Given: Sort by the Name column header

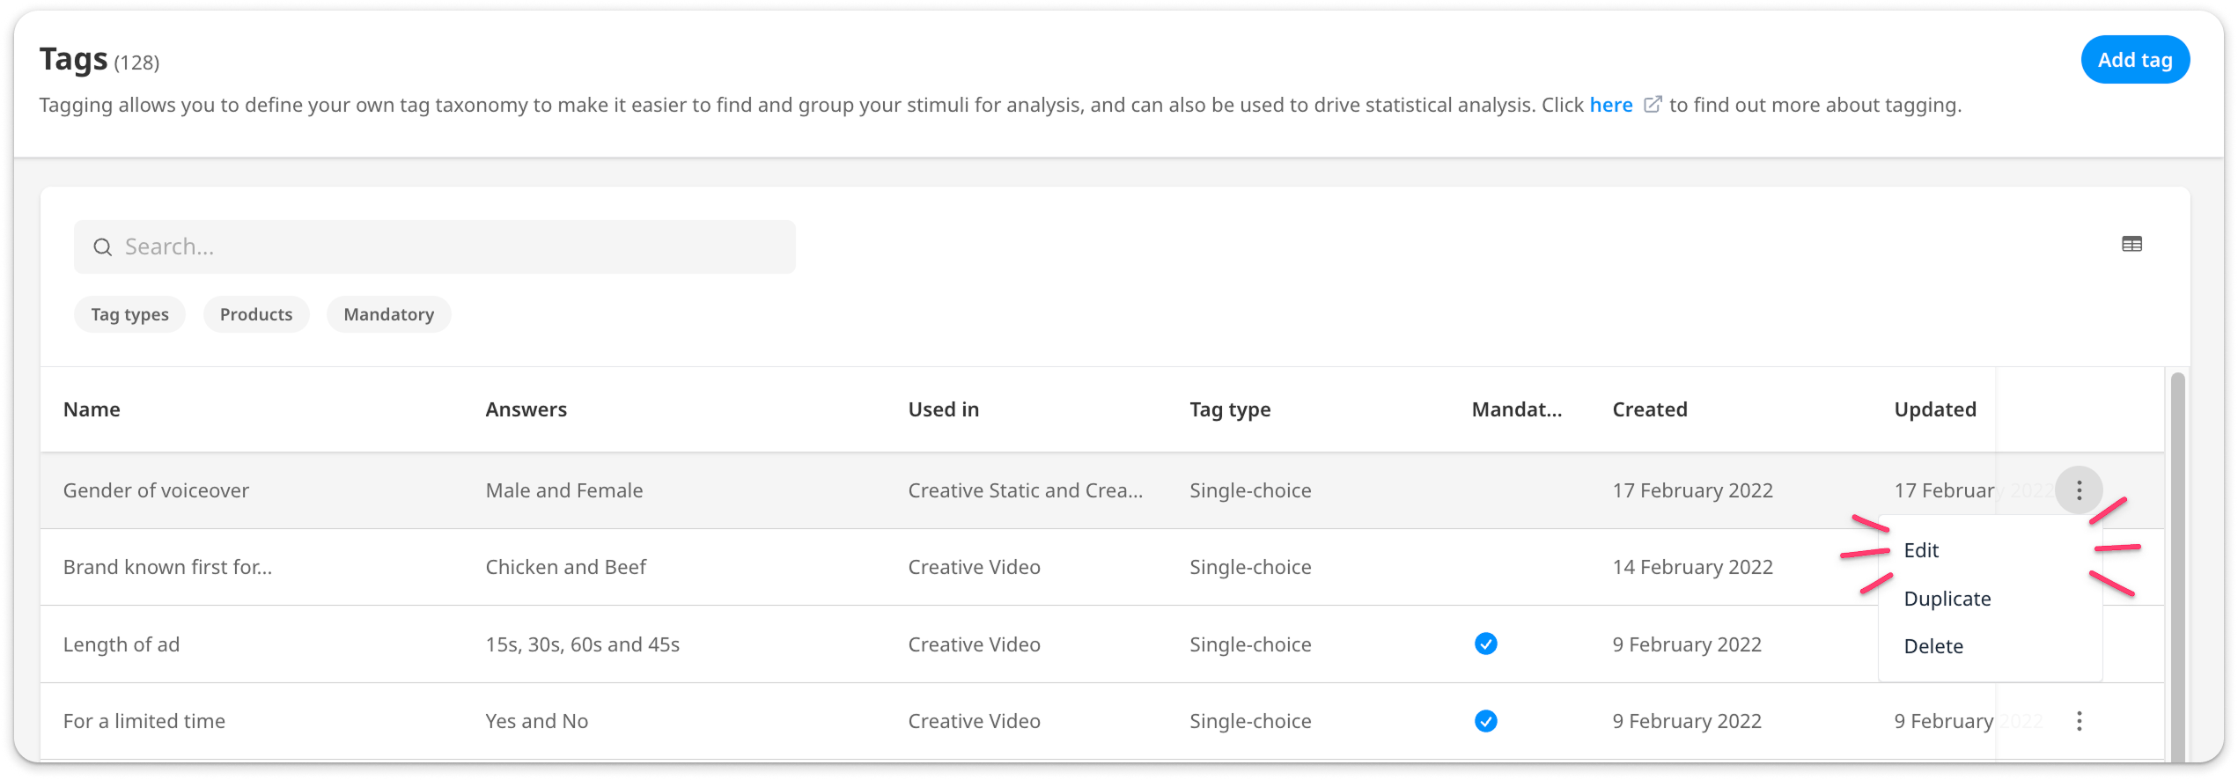Looking at the screenshot, I should click(92, 409).
